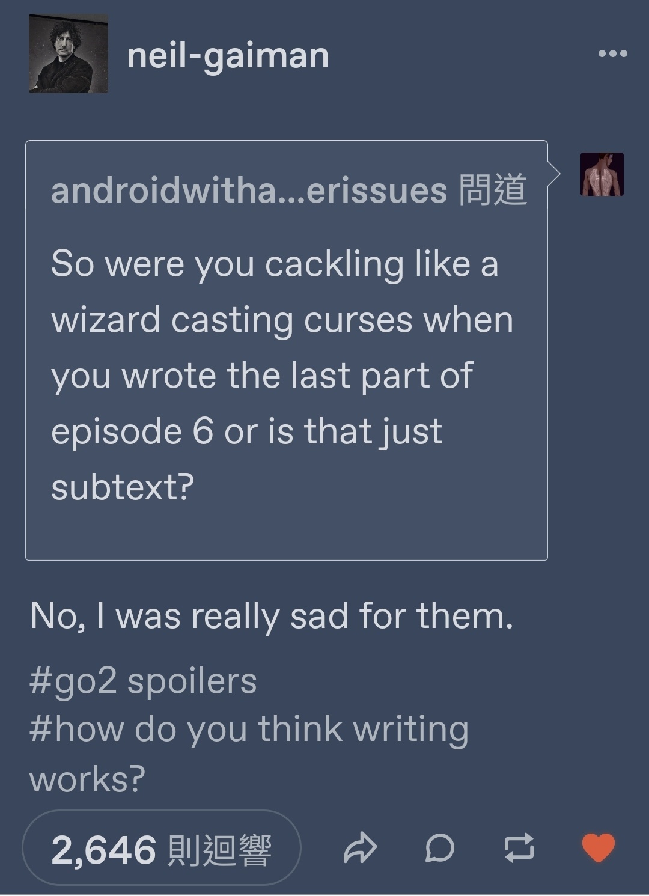Image resolution: width=649 pixels, height=896 pixels.
Task: Tap the 'subtext?' line in the question
Action: (123, 487)
